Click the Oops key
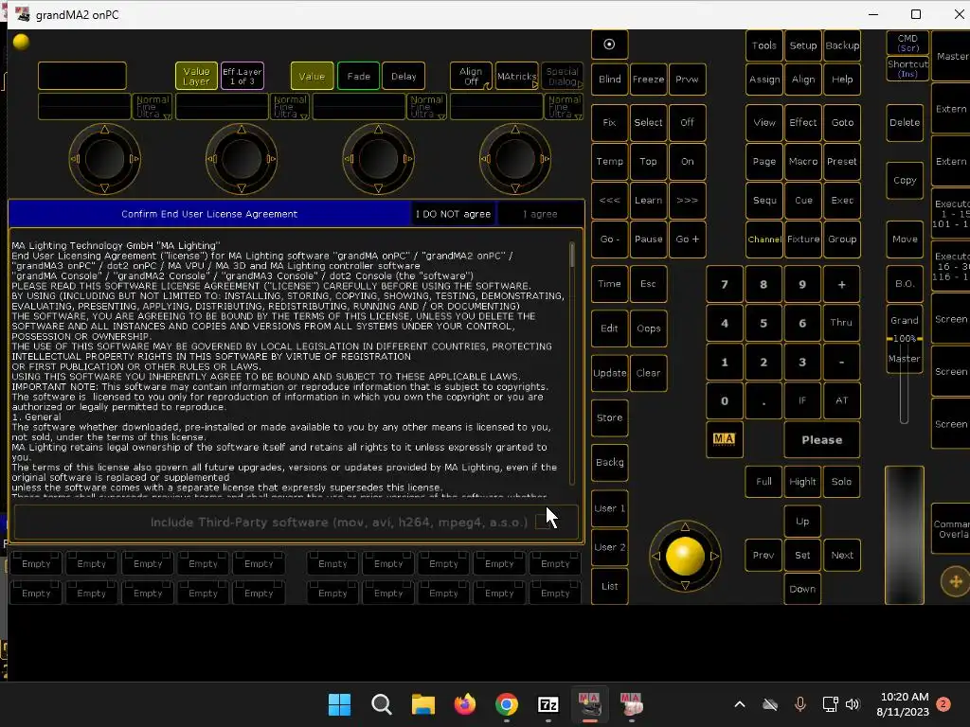 pos(648,328)
